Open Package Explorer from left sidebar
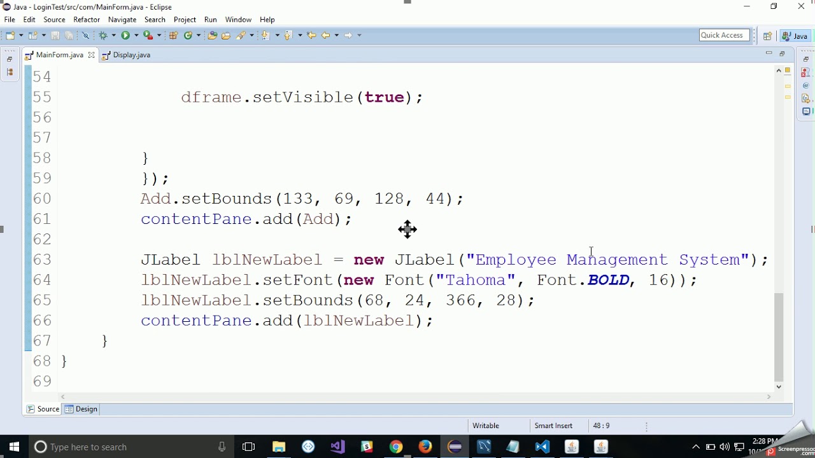This screenshot has height=458, width=815. [10, 73]
